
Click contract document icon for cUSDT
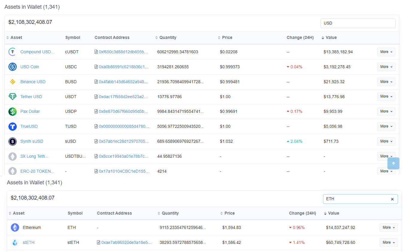point(96,52)
